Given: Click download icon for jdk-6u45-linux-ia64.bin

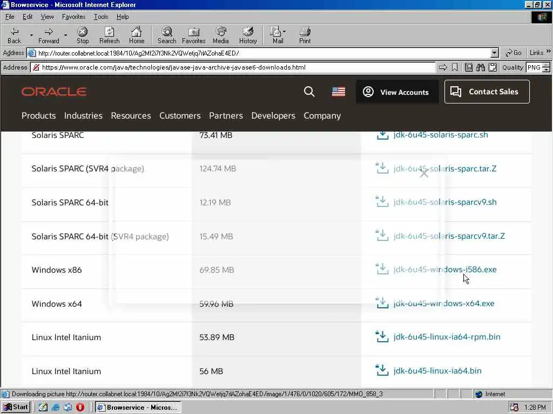Looking at the screenshot, I should click(382, 370).
